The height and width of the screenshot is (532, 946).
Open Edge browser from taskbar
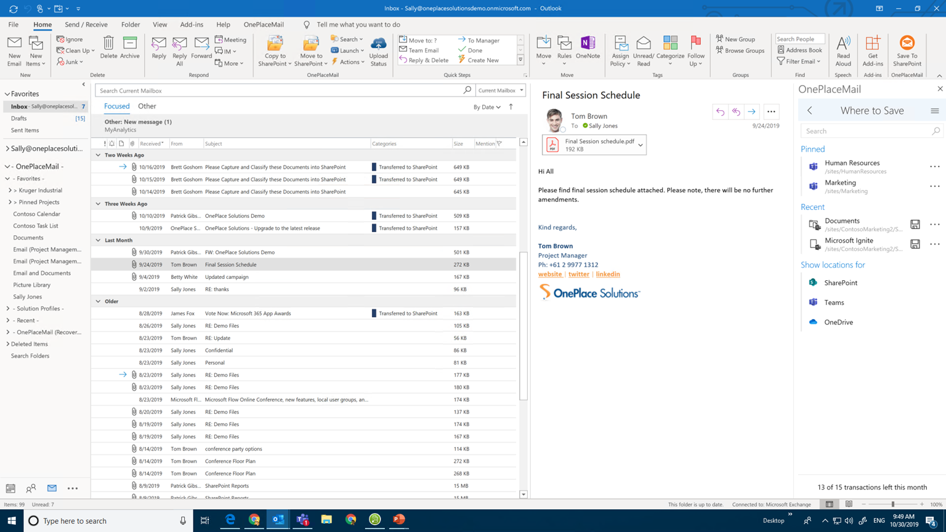(x=230, y=520)
